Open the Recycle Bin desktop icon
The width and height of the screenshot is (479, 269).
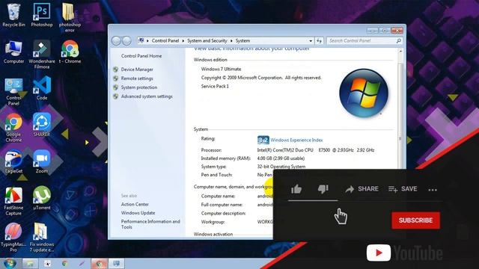(x=13, y=15)
